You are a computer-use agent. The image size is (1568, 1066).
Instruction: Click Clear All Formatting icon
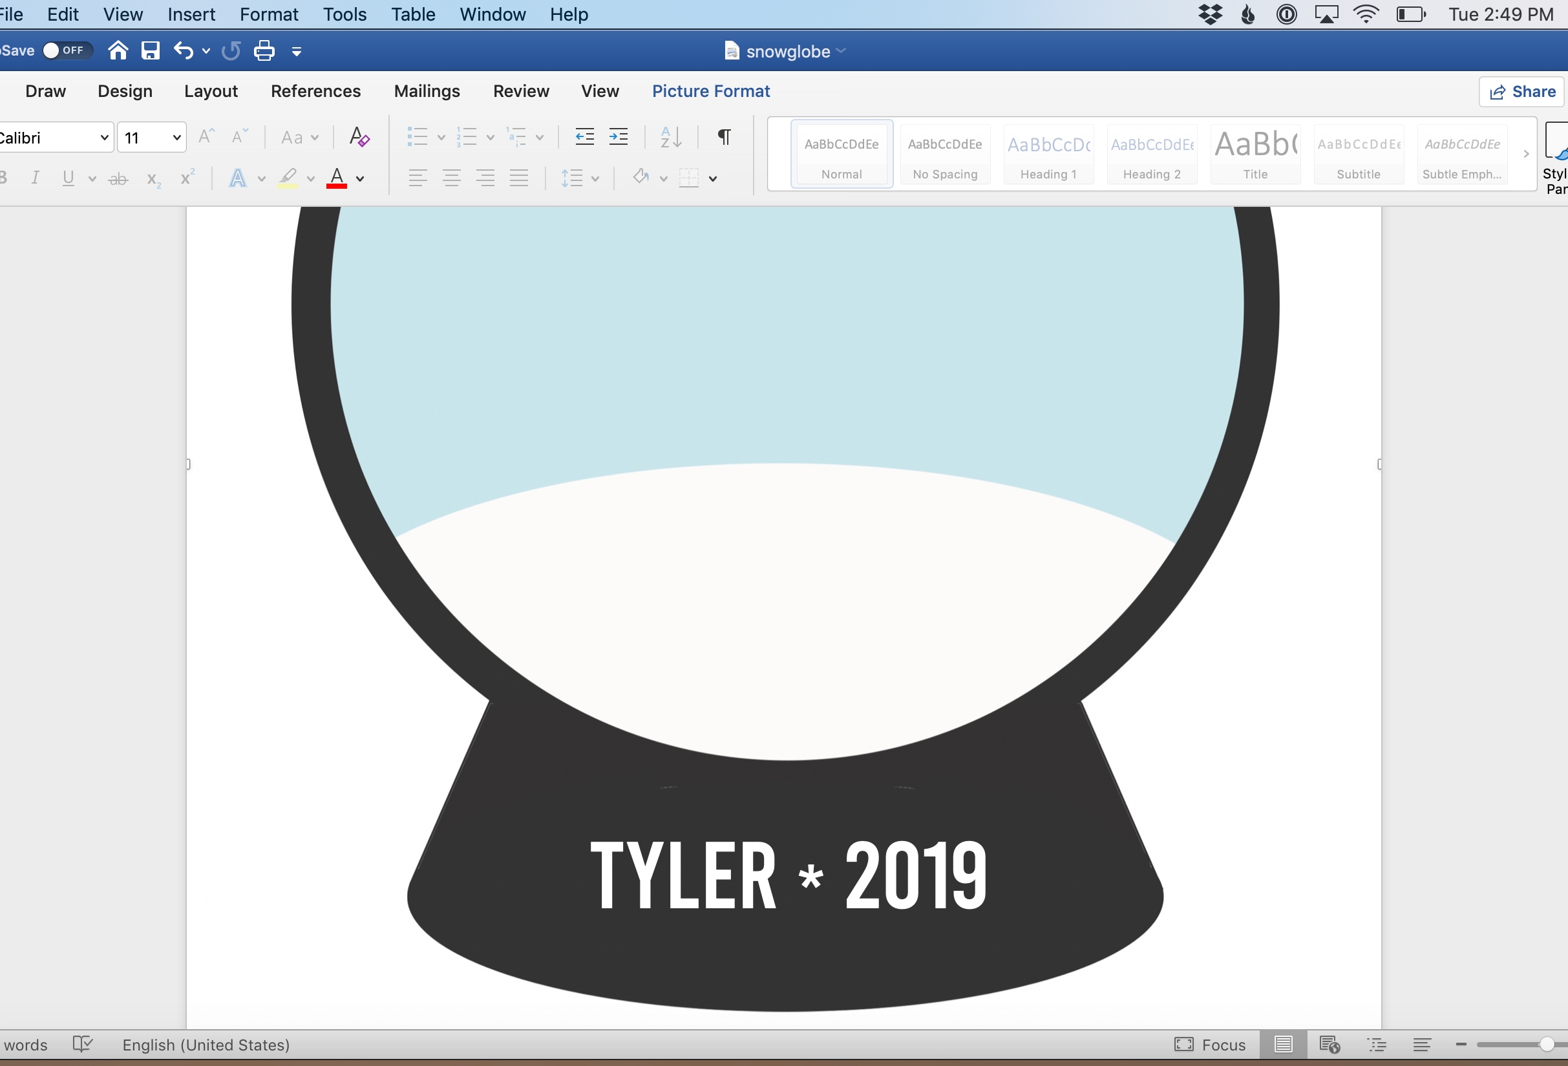click(359, 137)
